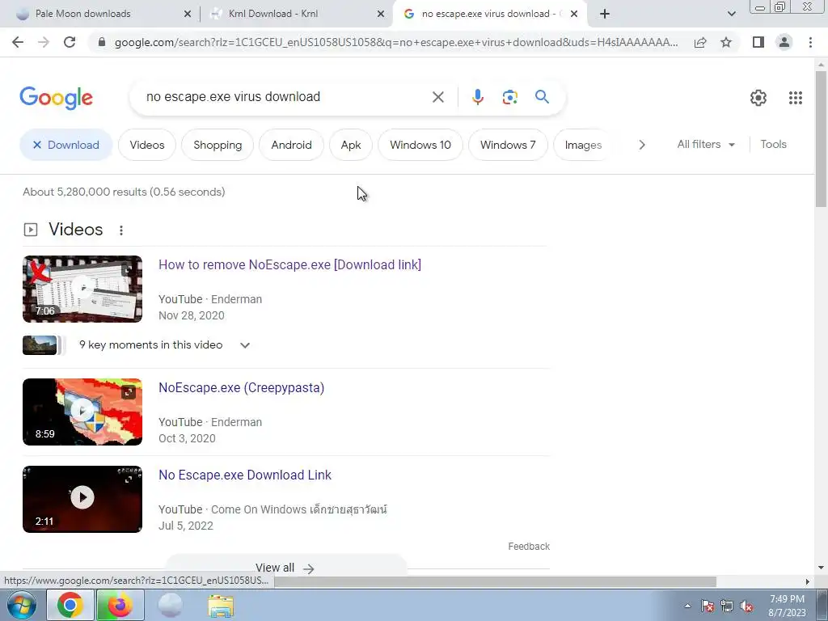Reload the current page
828x621 pixels.
tap(70, 42)
